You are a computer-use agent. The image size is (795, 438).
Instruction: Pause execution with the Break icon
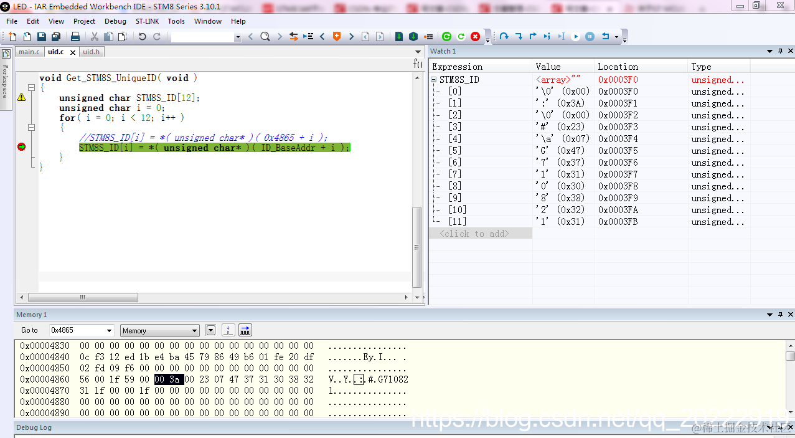click(x=590, y=37)
